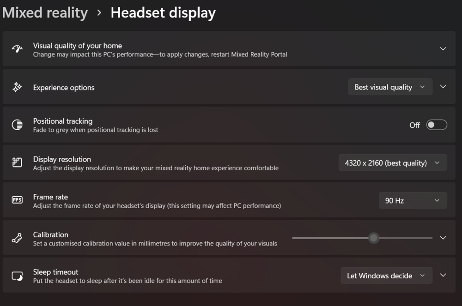Click the Positional tracking half-circle icon
Screen dimensions: 462x306
pyautogui.click(x=17, y=125)
